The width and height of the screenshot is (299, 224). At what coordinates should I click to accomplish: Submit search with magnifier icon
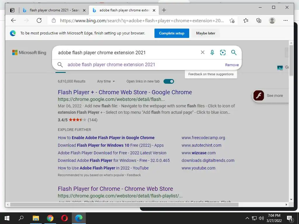pyautogui.click(x=234, y=52)
